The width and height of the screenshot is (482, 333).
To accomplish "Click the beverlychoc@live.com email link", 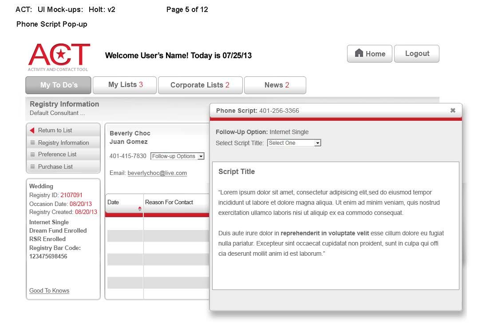I will (x=157, y=173).
